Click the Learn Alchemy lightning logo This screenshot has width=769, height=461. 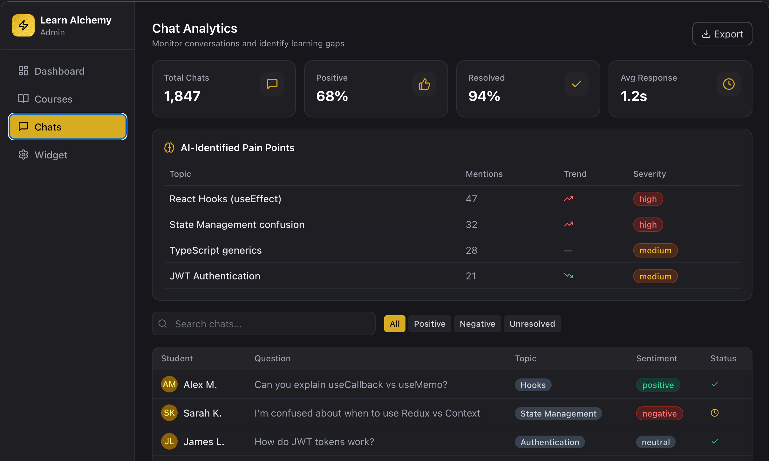click(x=23, y=25)
